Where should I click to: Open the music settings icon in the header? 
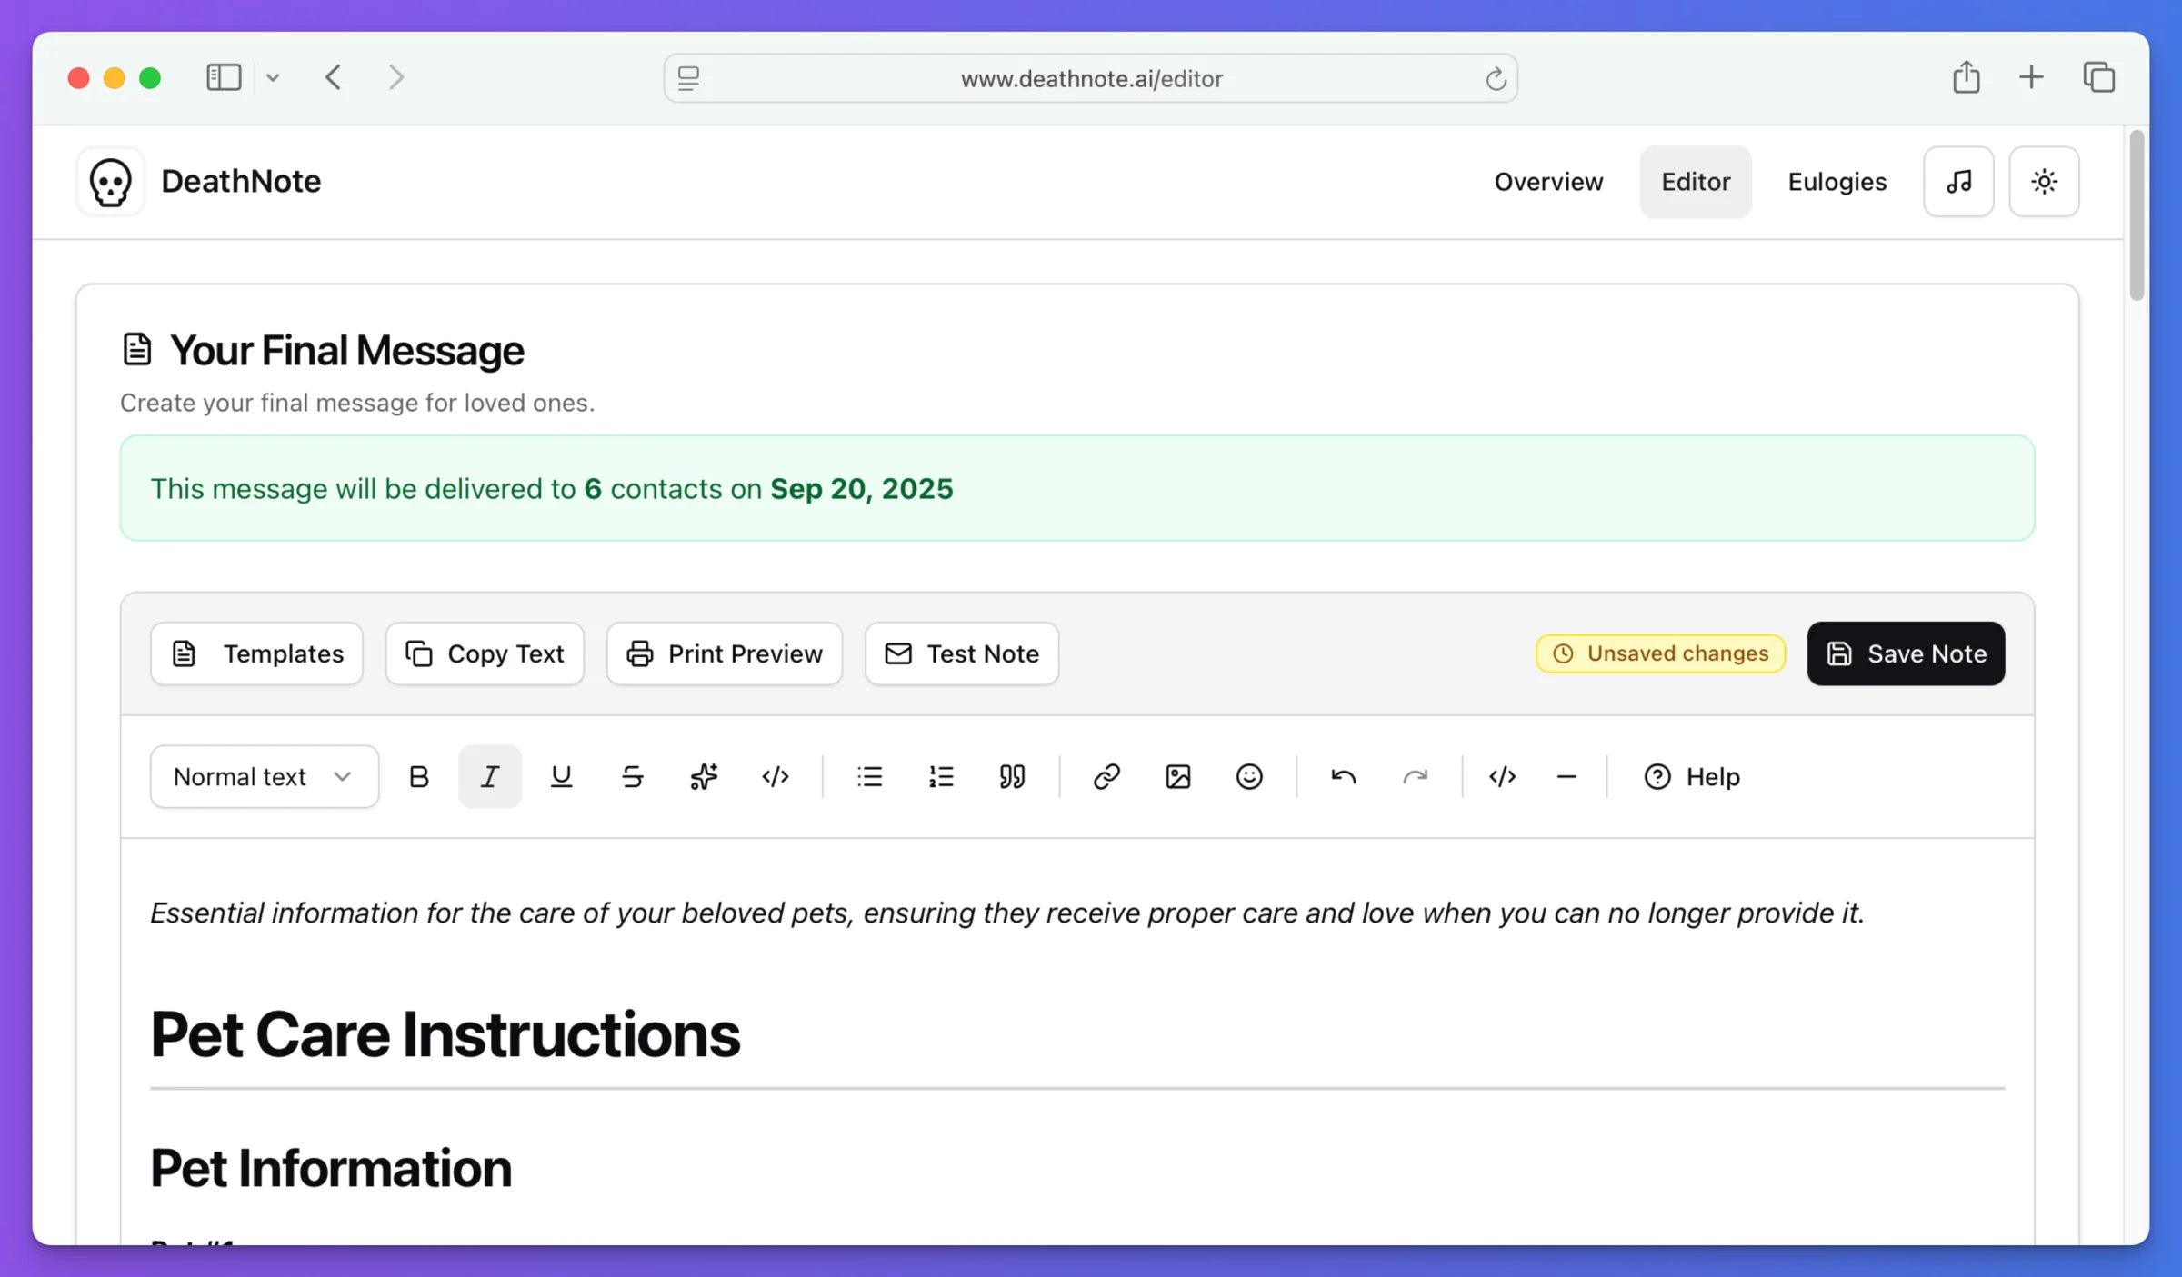click(1958, 182)
